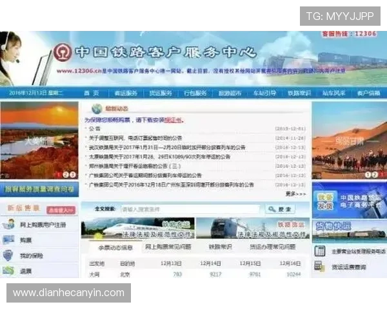Click the 12月13日 column header
This screenshot has height=309, width=387.
point(171,263)
